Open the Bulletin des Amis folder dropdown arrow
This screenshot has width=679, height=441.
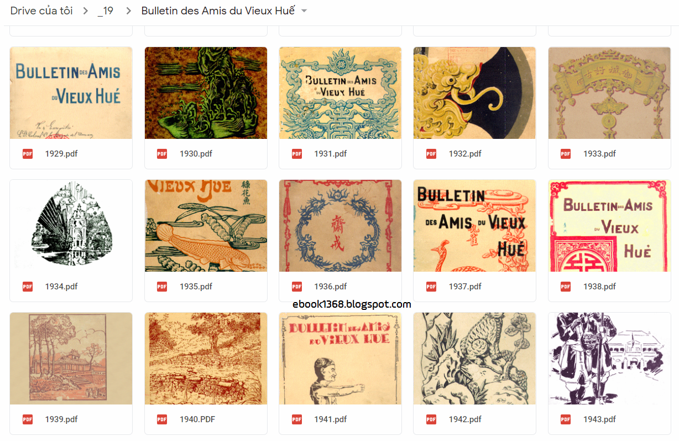pos(304,11)
